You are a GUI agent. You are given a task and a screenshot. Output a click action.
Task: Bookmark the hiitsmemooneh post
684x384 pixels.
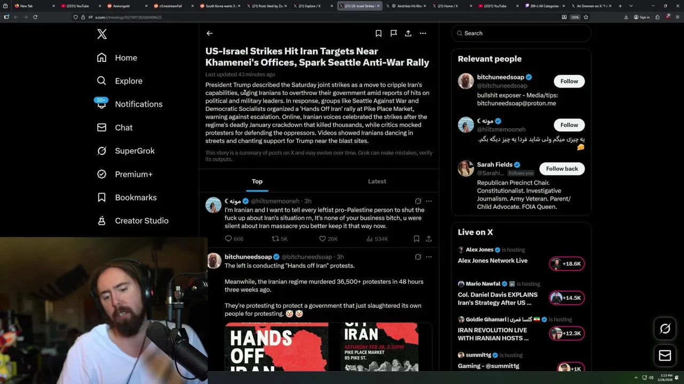click(x=416, y=239)
